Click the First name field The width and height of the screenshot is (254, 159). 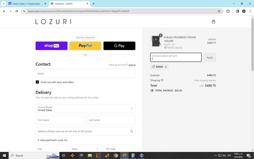click(x=60, y=120)
